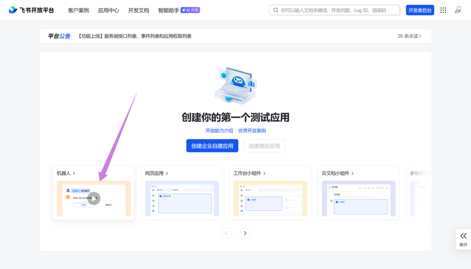This screenshot has width=471, height=269.
Task: Click 创建企业自建应用 button
Action: click(x=212, y=146)
